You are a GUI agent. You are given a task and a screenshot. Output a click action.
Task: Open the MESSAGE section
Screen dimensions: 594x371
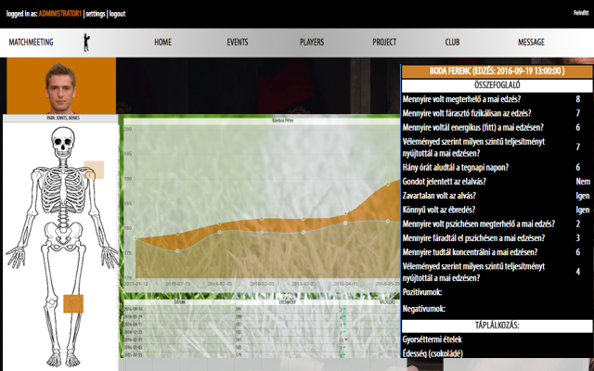[x=531, y=43]
